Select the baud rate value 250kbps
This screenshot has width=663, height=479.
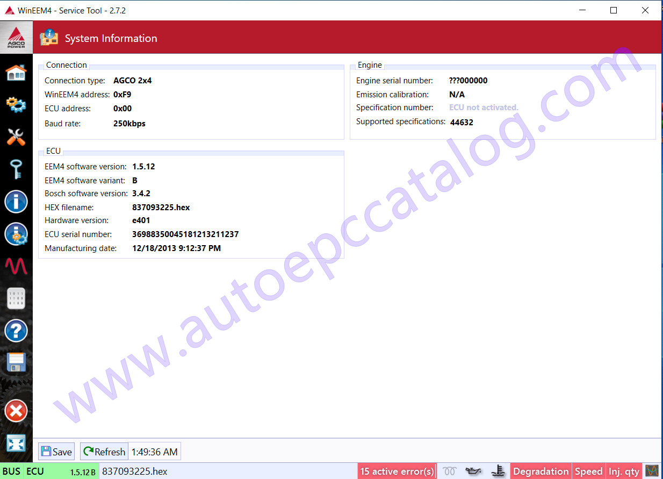pyautogui.click(x=129, y=124)
